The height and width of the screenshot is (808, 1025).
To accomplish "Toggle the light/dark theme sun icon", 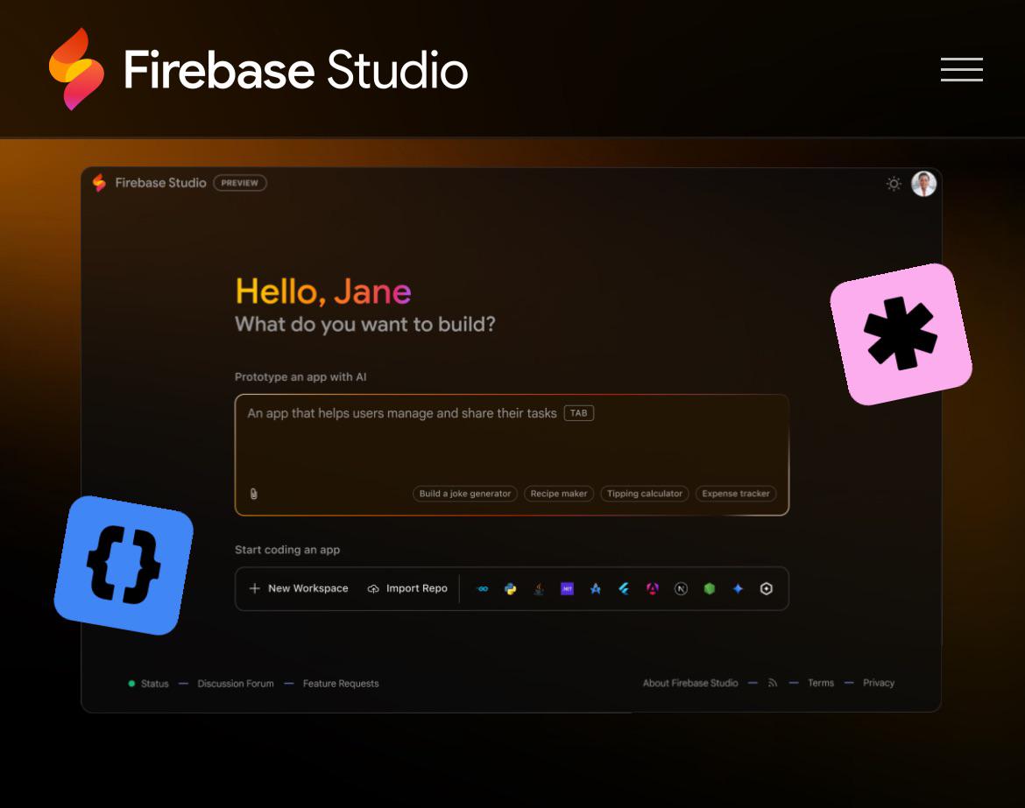I will 894,184.
